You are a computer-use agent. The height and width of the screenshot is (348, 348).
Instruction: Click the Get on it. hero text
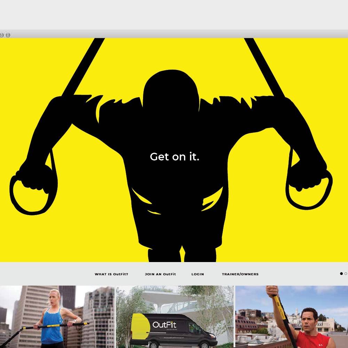[175, 157]
